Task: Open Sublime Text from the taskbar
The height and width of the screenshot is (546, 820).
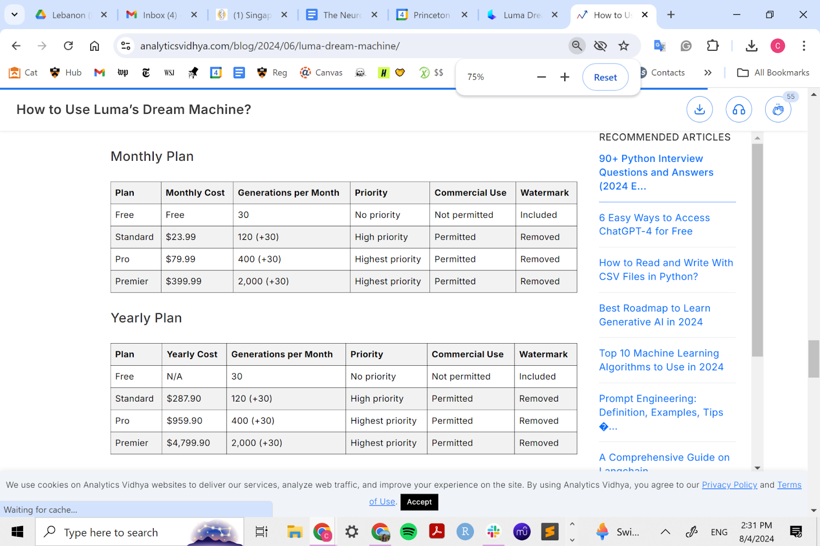Action: 550,532
